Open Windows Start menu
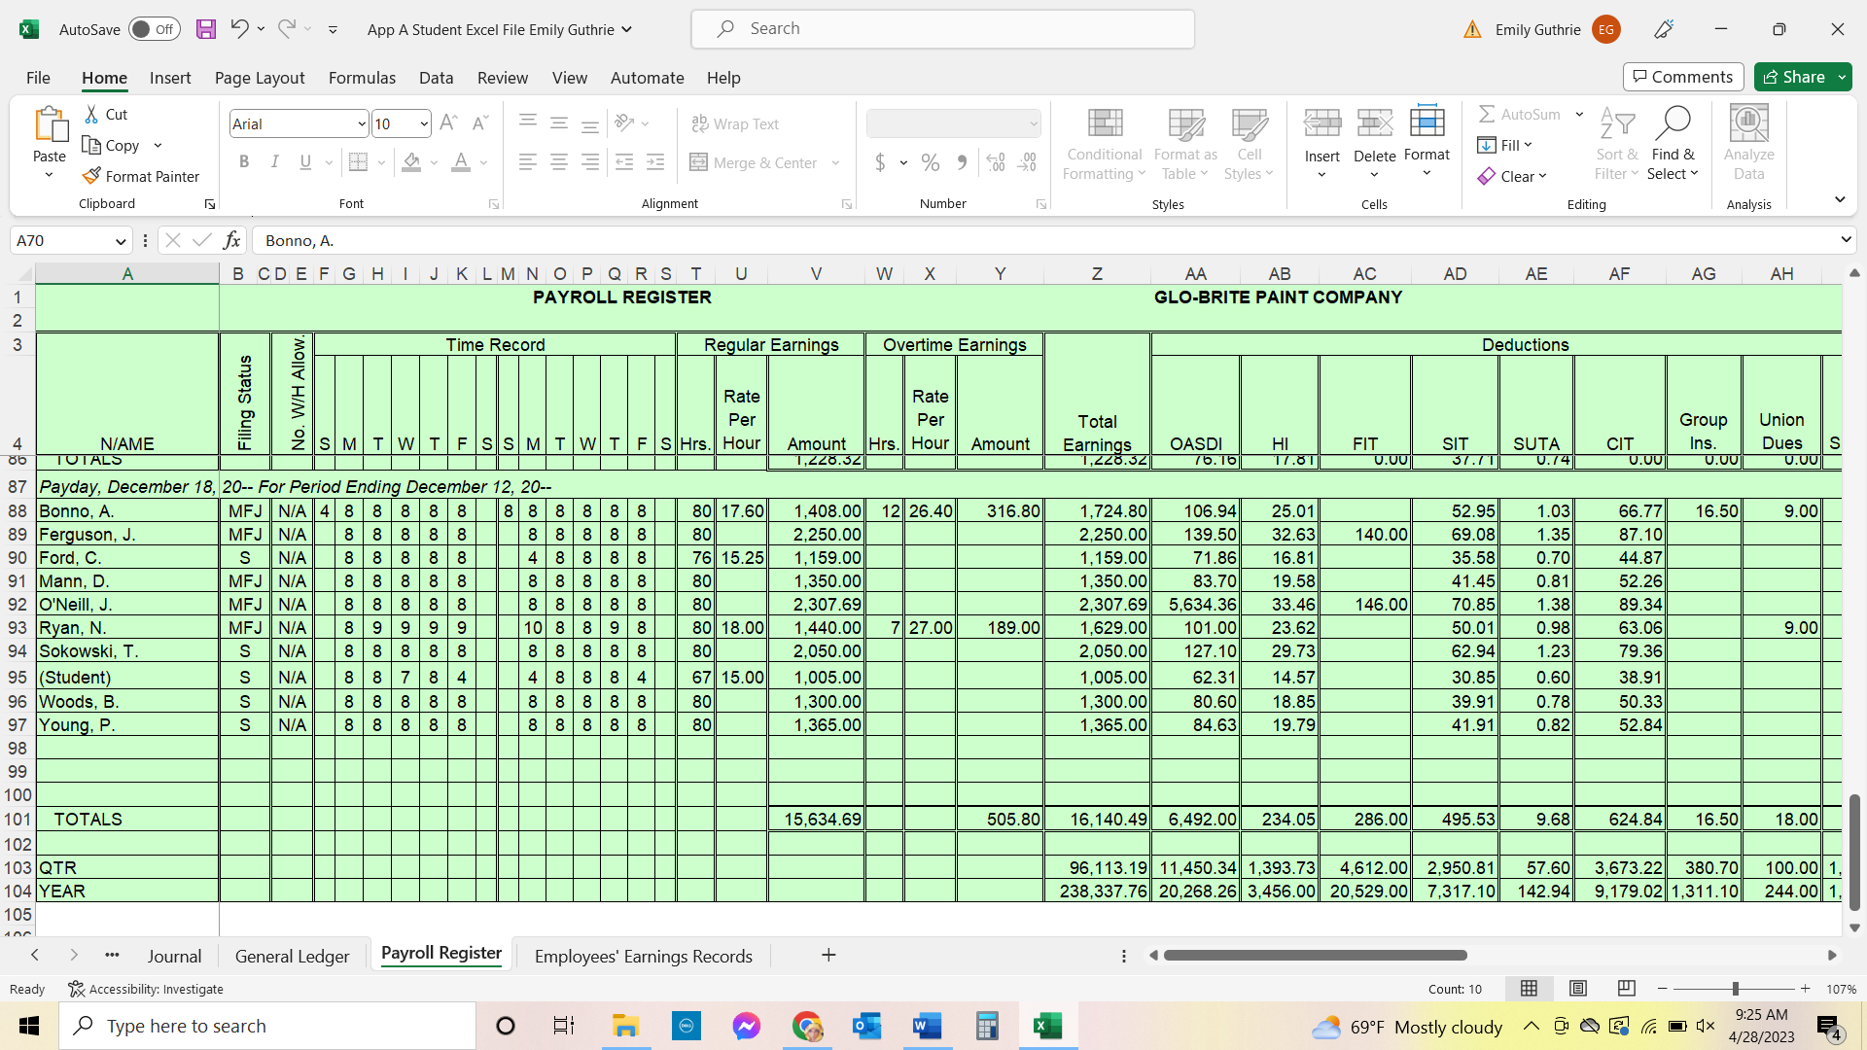 (29, 1026)
